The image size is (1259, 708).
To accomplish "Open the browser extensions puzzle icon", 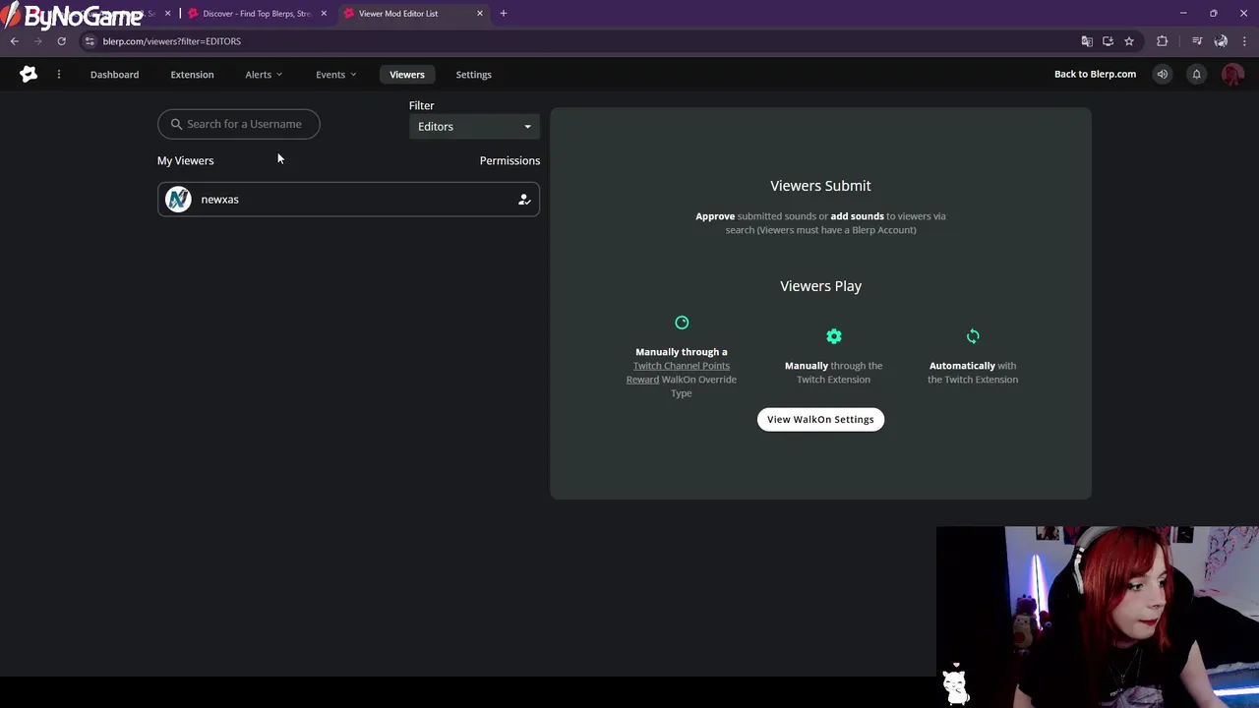I will 1163,41.
